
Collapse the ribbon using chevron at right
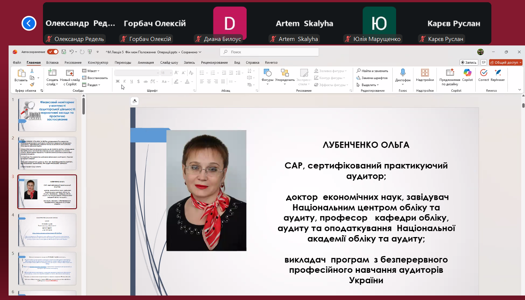pos(519,90)
